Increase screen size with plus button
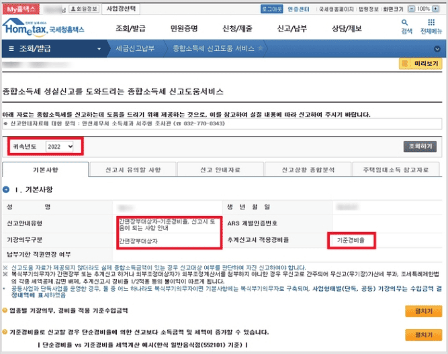The height and width of the screenshot is (354, 448). coord(435,9)
